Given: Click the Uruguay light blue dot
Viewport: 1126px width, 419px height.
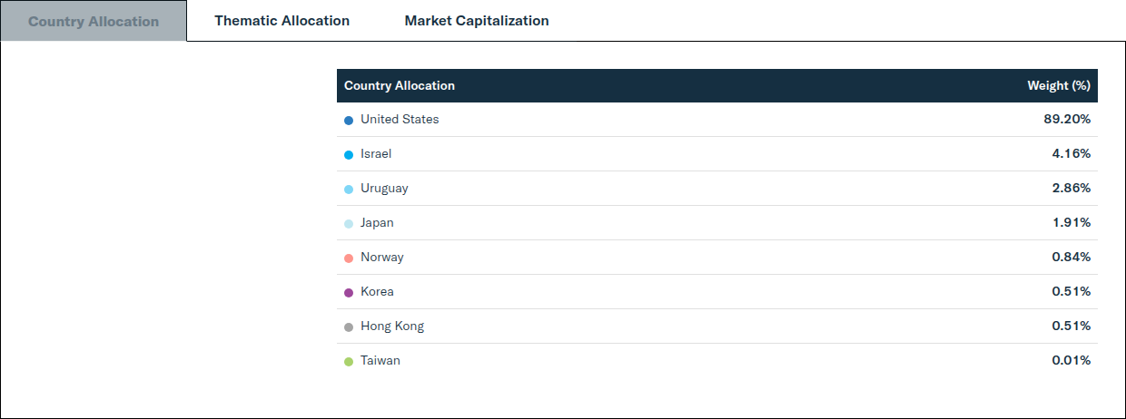Looking at the screenshot, I should (x=349, y=189).
